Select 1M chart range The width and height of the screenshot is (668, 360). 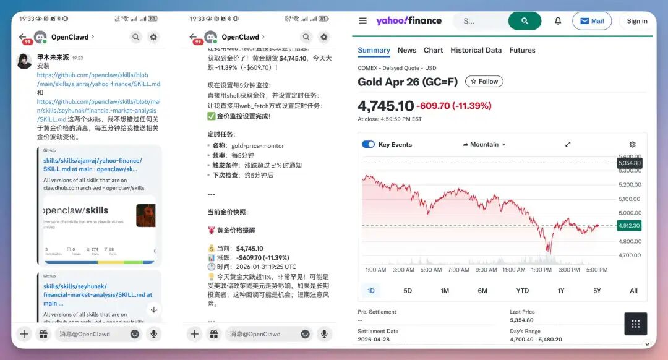tap(445, 291)
